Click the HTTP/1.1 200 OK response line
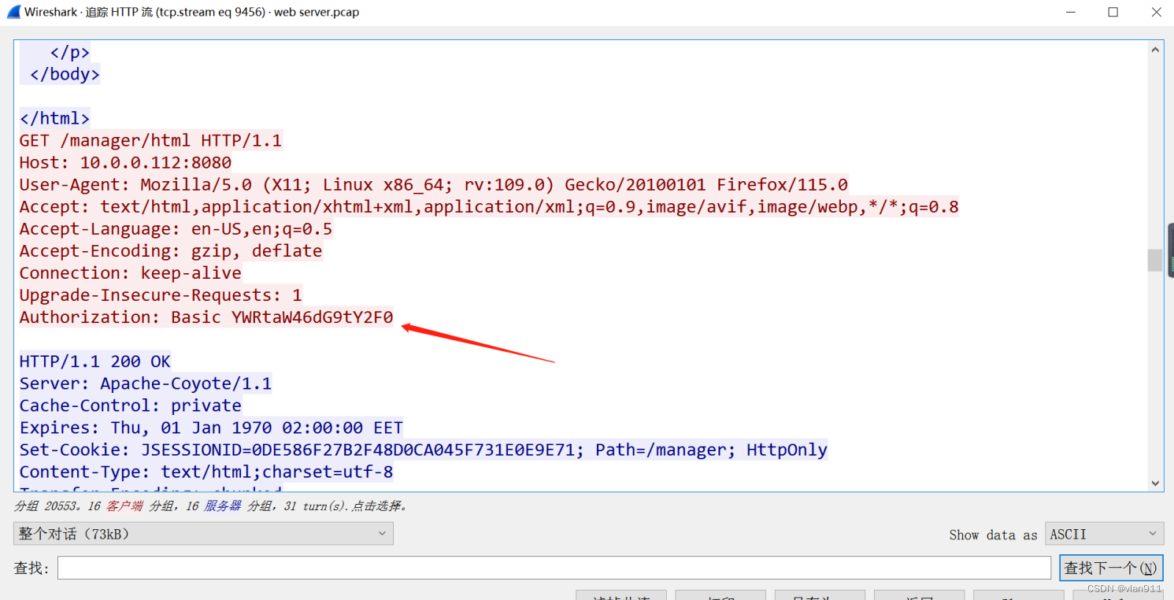The width and height of the screenshot is (1174, 600). (x=95, y=361)
